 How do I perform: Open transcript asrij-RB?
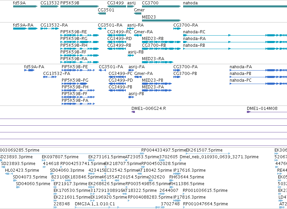(131, 55)
